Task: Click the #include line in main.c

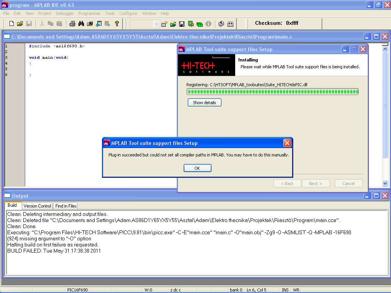Action: click(57, 46)
